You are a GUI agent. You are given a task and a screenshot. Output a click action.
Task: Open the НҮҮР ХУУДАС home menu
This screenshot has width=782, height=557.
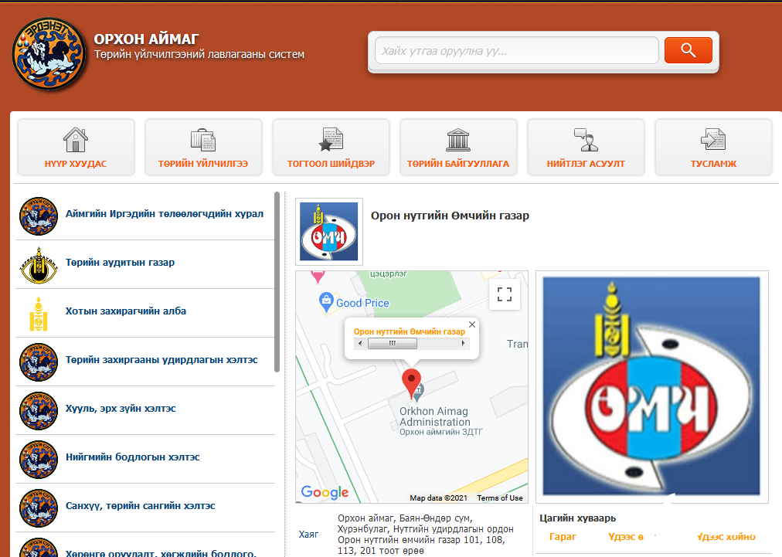coord(76,147)
